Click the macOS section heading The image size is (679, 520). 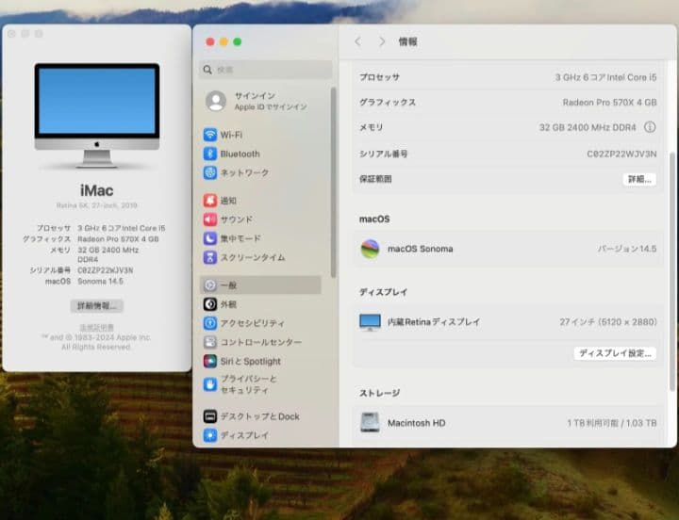pyautogui.click(x=374, y=219)
